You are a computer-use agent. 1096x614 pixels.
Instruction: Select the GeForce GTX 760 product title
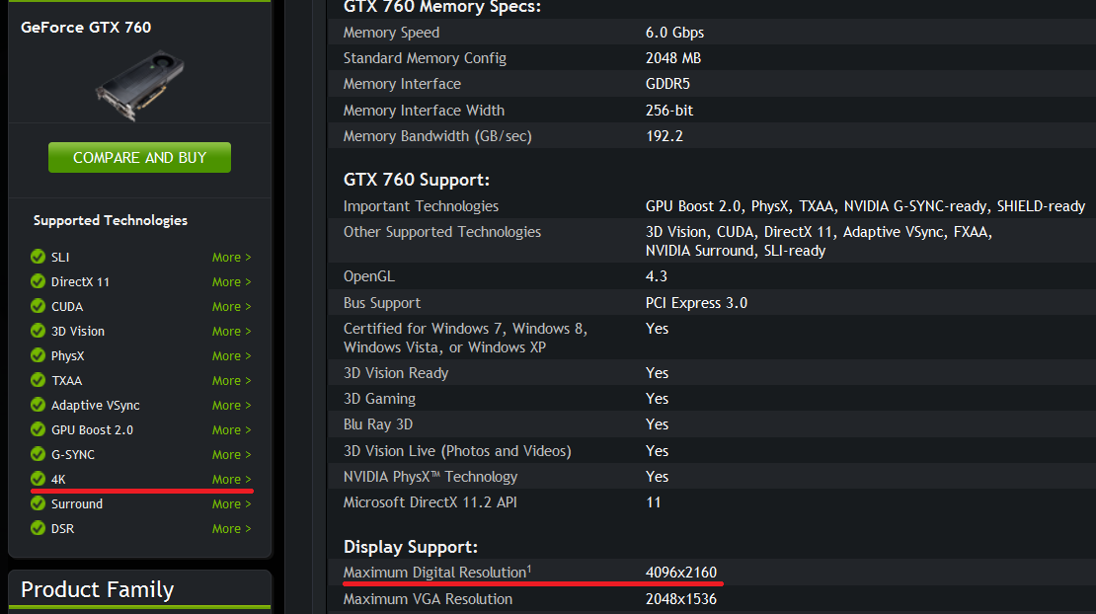coord(86,28)
